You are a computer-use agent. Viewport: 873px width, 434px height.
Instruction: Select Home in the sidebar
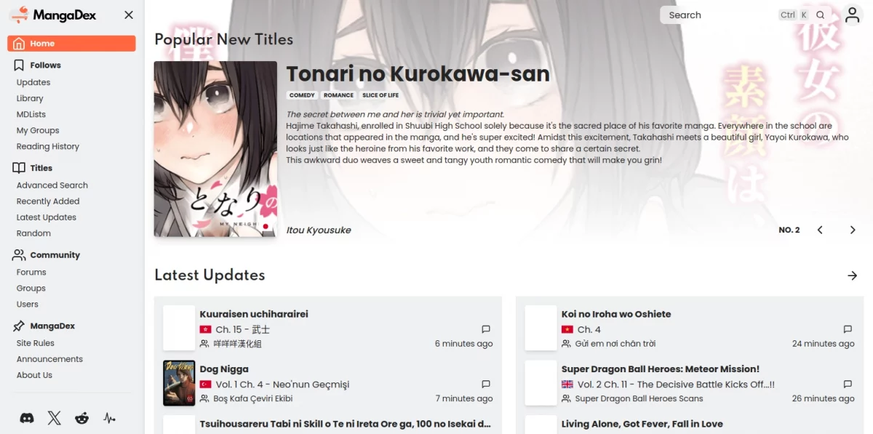[x=71, y=44]
